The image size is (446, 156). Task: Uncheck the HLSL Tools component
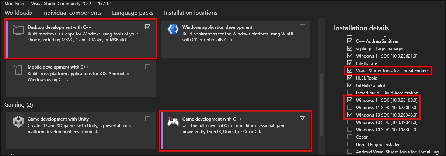point(350,78)
